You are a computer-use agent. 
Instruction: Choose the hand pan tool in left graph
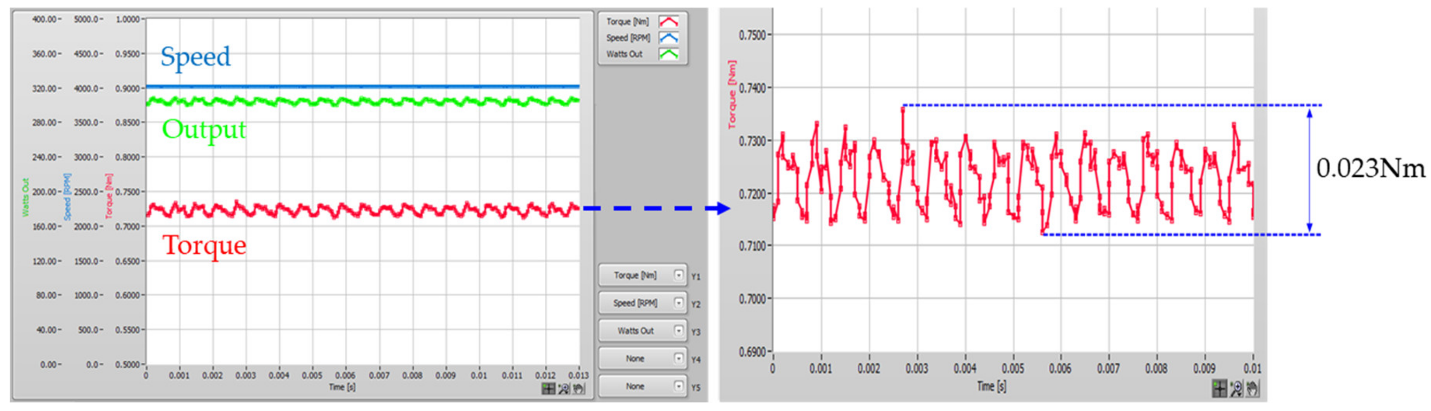pyautogui.click(x=578, y=388)
